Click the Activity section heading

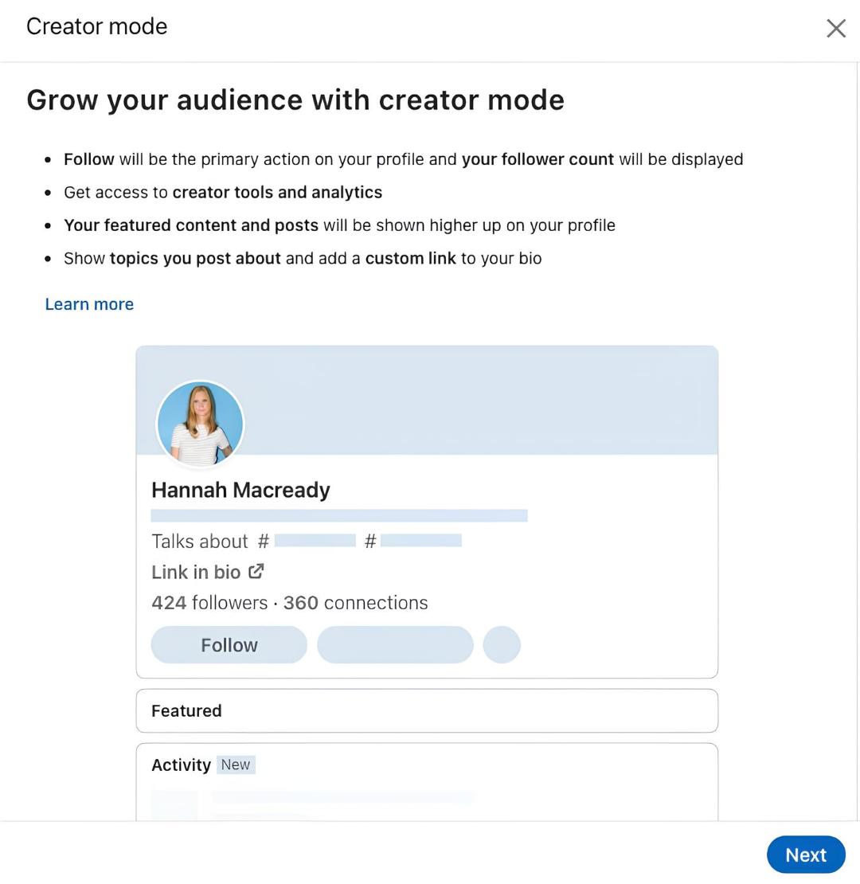point(181,765)
